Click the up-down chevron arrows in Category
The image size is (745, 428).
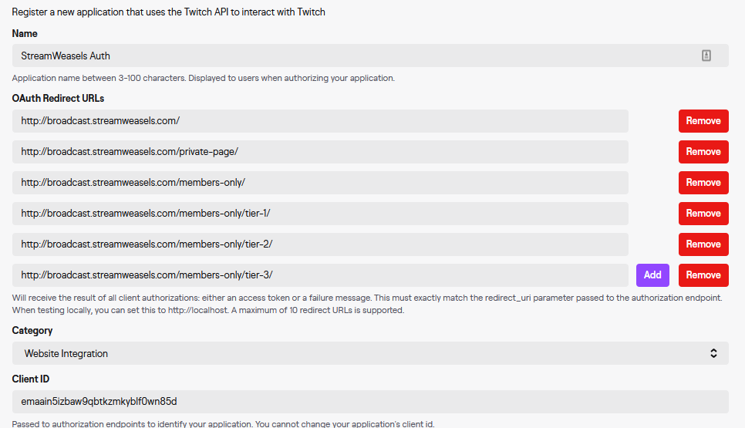click(x=713, y=353)
